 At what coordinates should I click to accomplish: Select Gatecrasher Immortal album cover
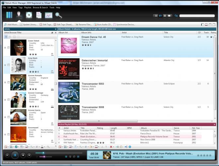[x=69, y=69]
